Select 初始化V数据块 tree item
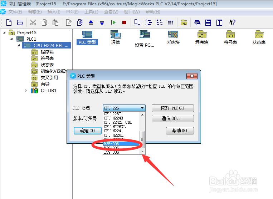Screen dimensions: 273x199 click(54, 71)
